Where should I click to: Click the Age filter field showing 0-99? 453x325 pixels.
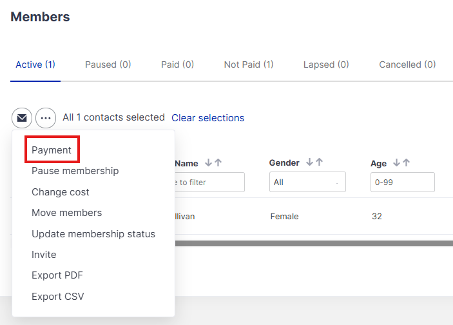pos(403,182)
